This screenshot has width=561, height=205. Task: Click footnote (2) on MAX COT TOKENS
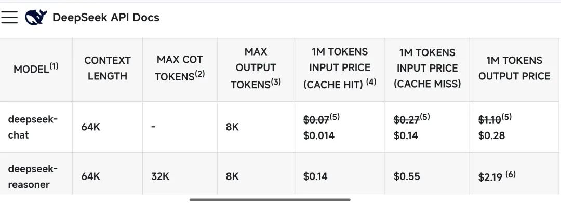click(198, 74)
